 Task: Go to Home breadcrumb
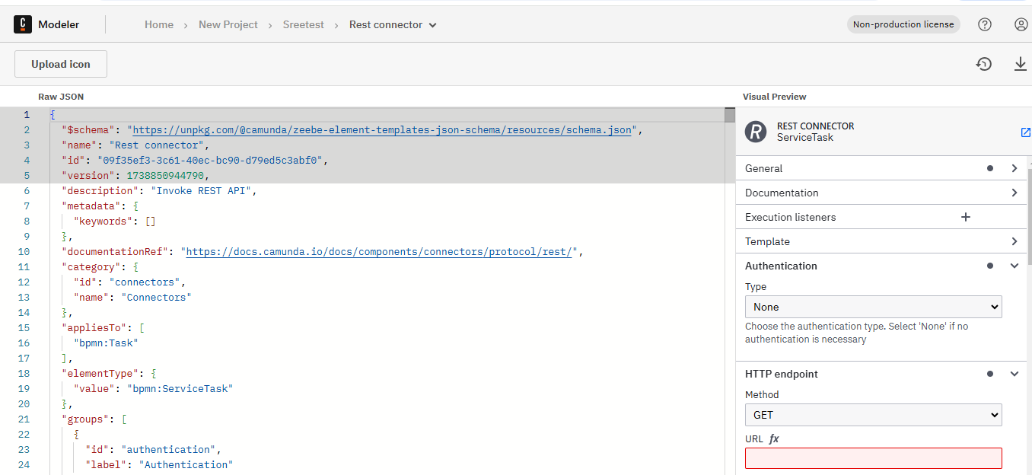pos(159,24)
